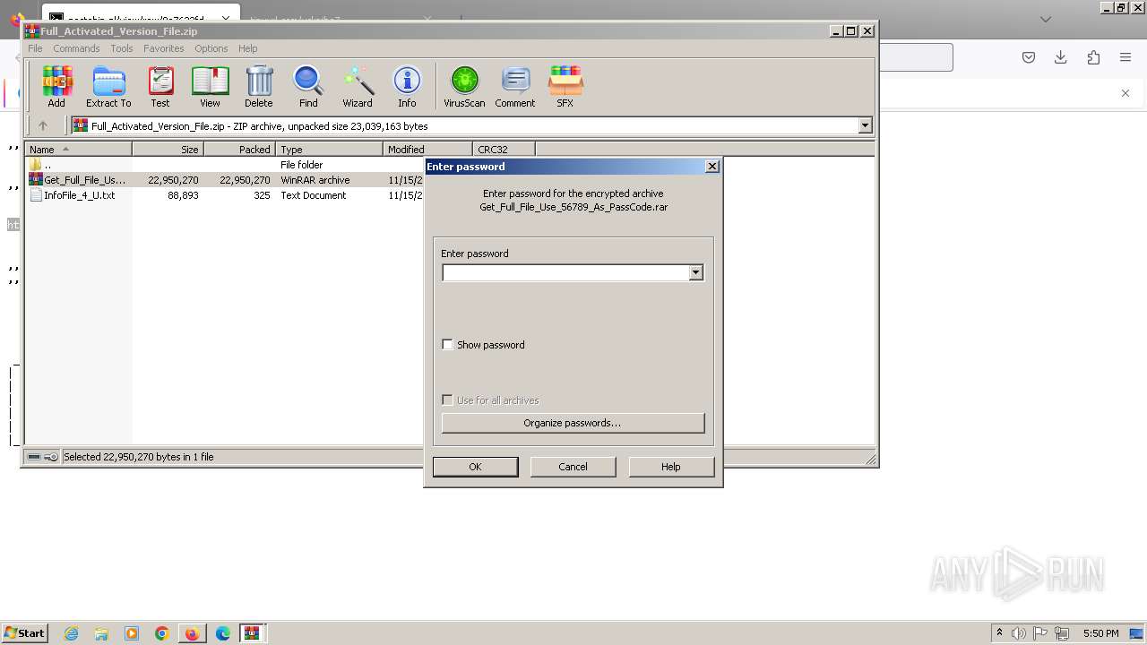Image resolution: width=1147 pixels, height=645 pixels.
Task: Open Internet Explorer from taskbar
Action: pyautogui.click(x=71, y=633)
